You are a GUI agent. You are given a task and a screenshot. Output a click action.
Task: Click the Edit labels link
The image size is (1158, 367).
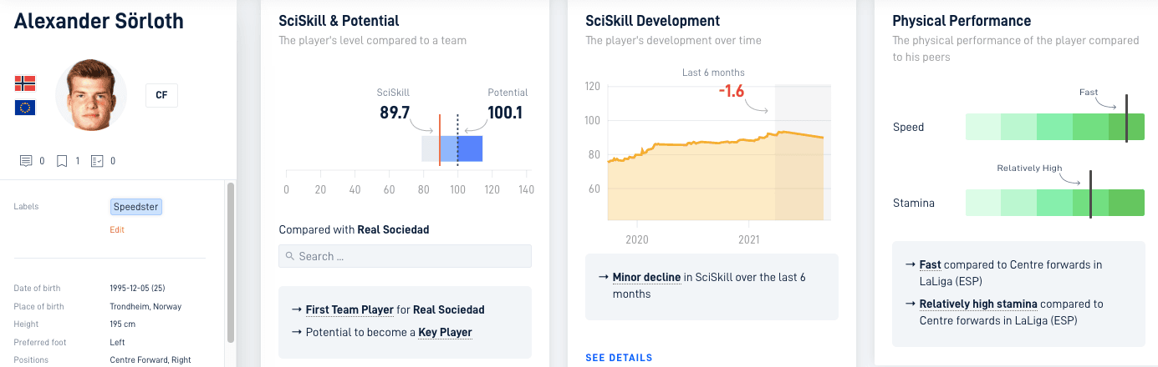[x=117, y=229]
